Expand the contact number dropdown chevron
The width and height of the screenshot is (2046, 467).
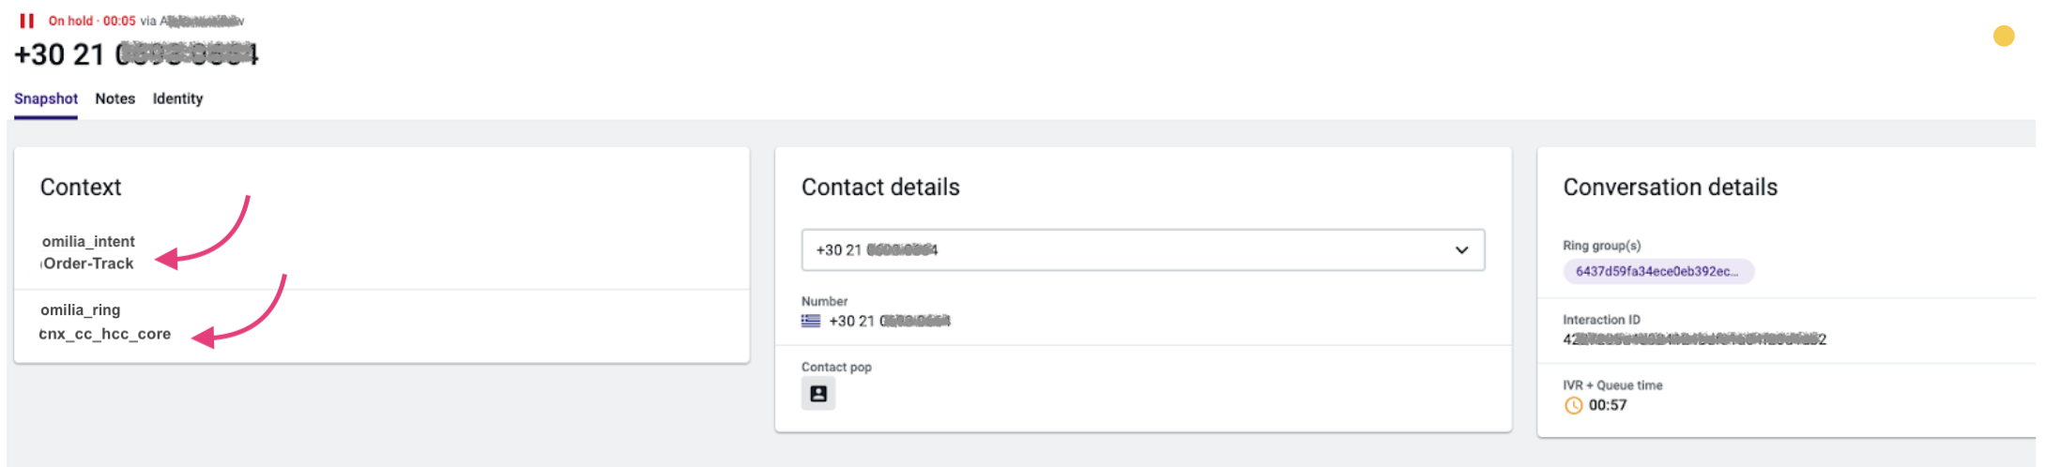click(1461, 250)
